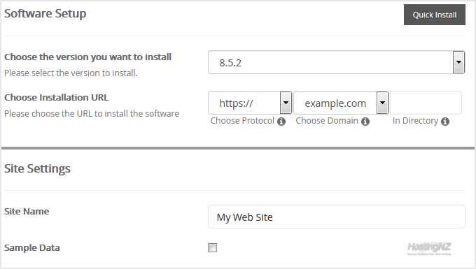
Task: Click the Quick Install button
Action: [435, 15]
